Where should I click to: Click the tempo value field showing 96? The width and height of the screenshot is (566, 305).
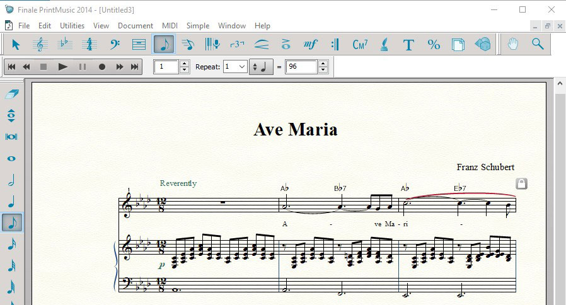coord(301,67)
